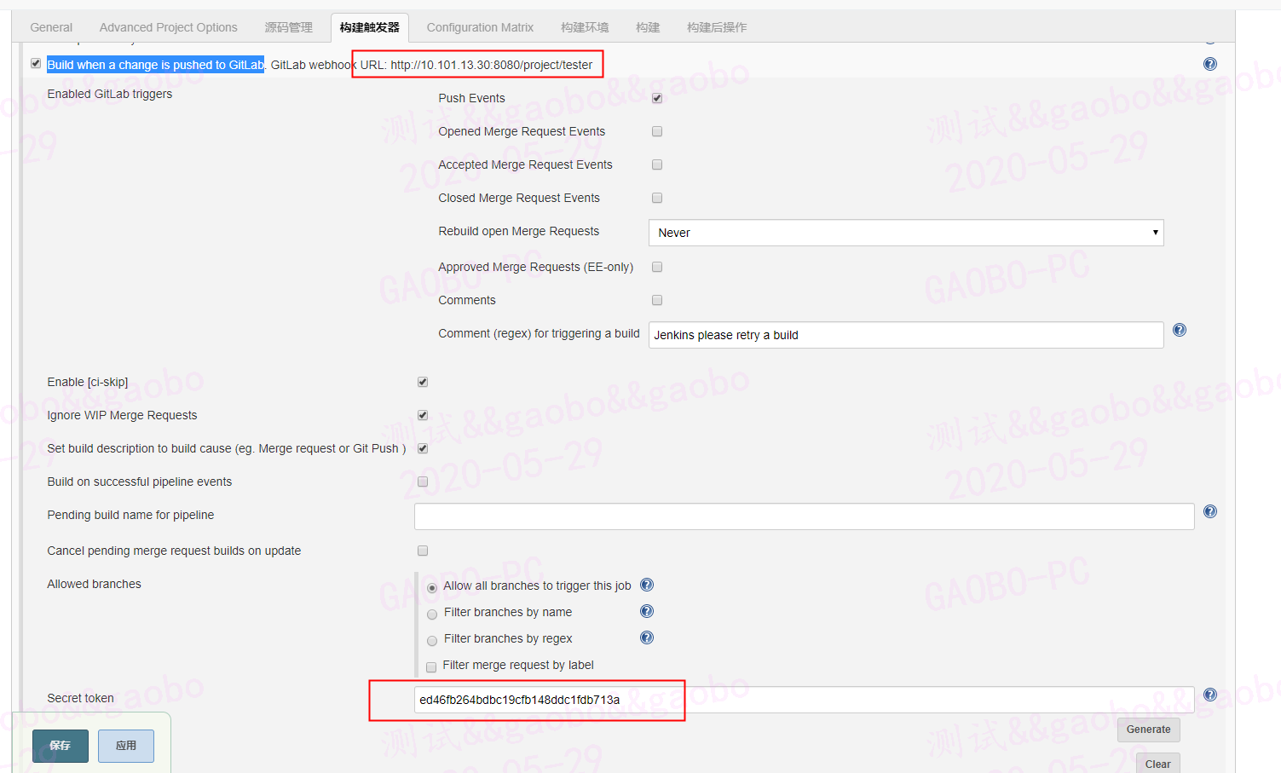Viewport: 1281px width, 773px height.
Task: Open Configuration Matrix tab
Action: coord(480,27)
